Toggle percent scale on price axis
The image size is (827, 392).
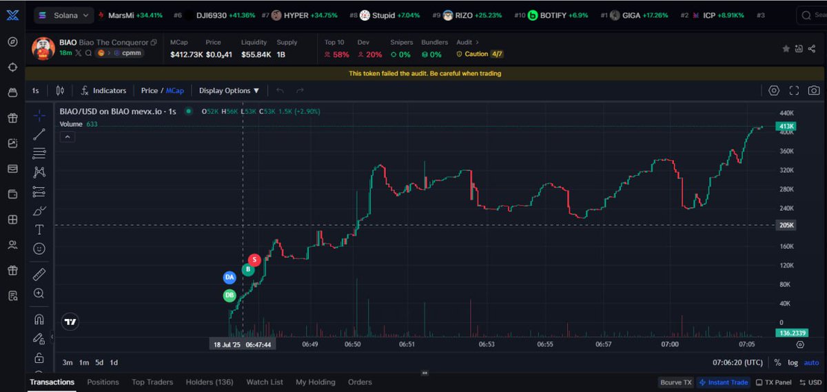coord(777,362)
